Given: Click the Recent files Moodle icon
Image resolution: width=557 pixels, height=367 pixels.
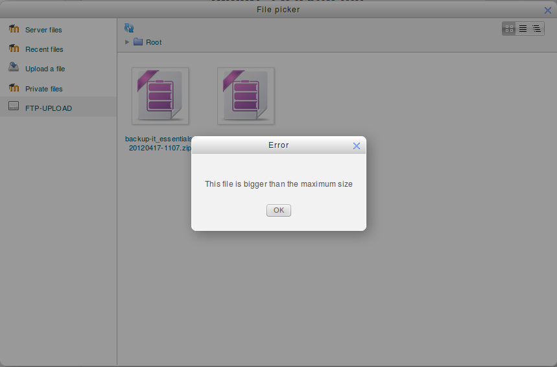Looking at the screenshot, I should pos(14,48).
